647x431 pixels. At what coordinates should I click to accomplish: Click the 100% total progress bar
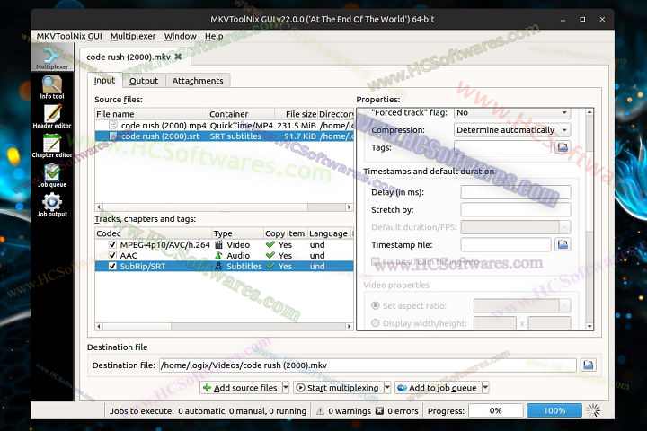[554, 410]
